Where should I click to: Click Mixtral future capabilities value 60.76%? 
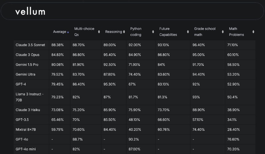(x=164, y=129)
